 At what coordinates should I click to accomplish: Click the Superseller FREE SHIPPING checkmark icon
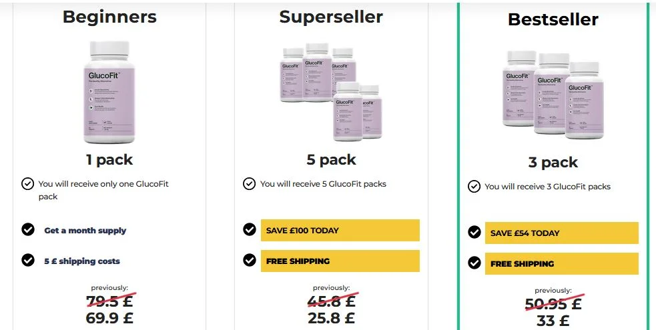coord(250,260)
